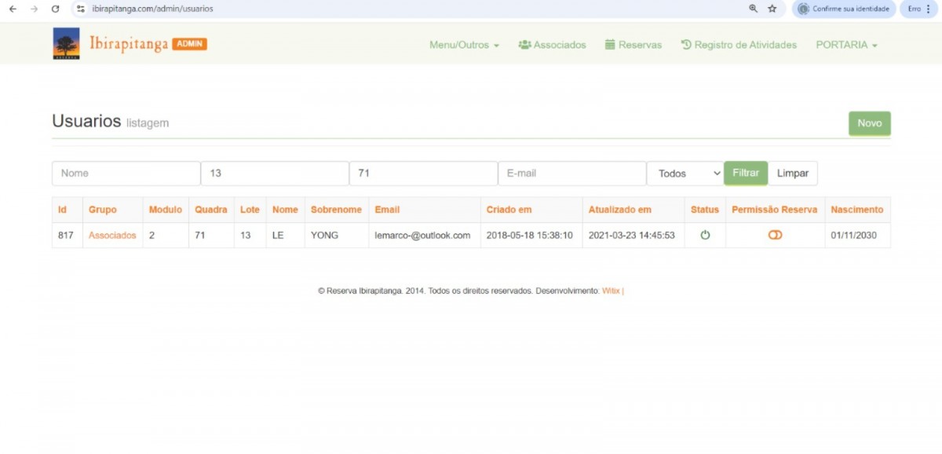Click the green power Status icon

705,235
